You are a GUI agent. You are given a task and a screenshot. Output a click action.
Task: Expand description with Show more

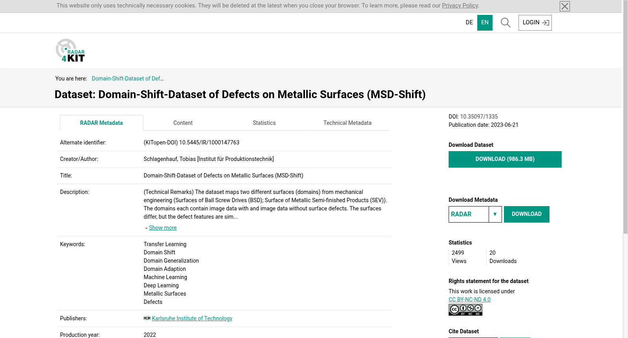click(x=162, y=228)
